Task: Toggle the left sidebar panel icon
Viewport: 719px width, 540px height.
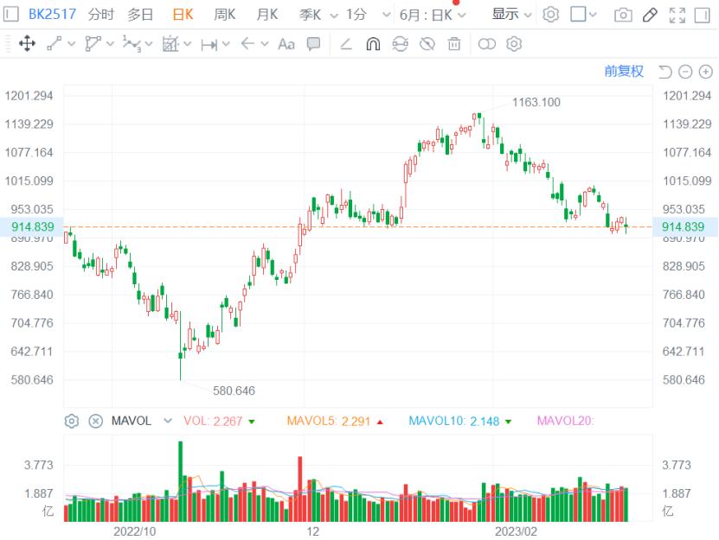Action: (11, 15)
